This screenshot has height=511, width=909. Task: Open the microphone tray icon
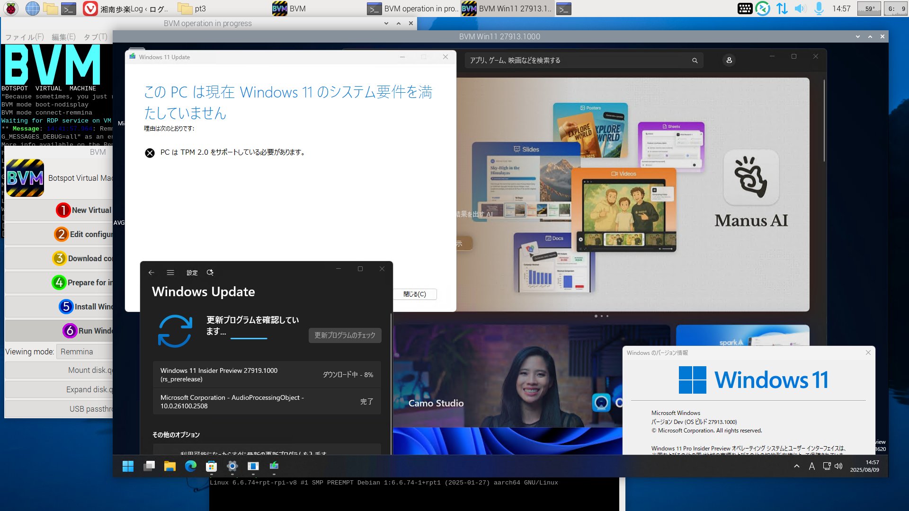[819, 9]
